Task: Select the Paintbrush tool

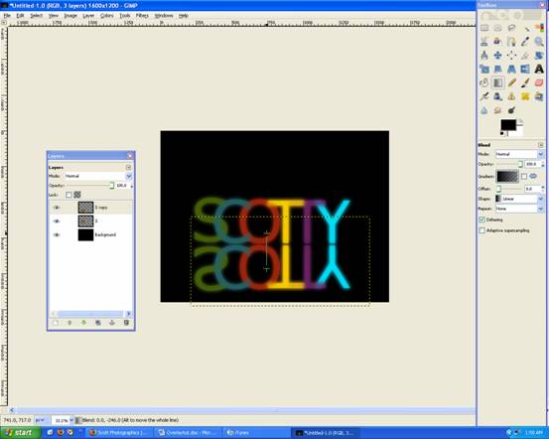Action: pyautogui.click(x=525, y=82)
